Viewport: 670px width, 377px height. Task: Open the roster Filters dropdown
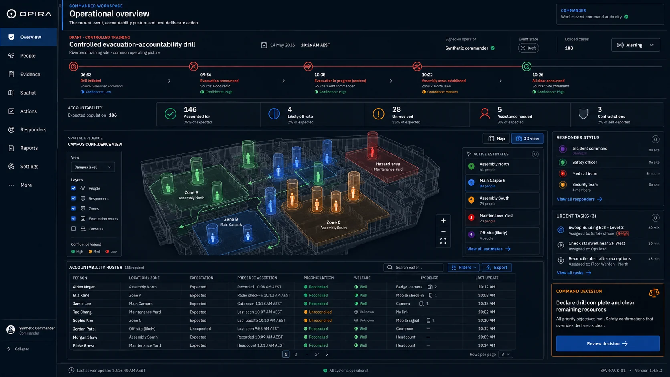click(x=464, y=267)
